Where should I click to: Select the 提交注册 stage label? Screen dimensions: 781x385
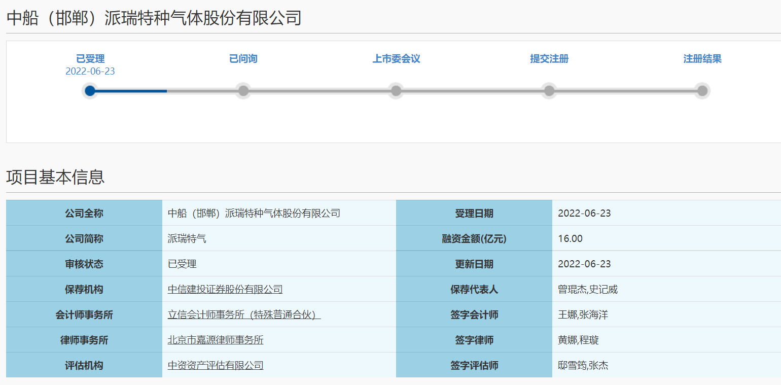[x=549, y=59]
